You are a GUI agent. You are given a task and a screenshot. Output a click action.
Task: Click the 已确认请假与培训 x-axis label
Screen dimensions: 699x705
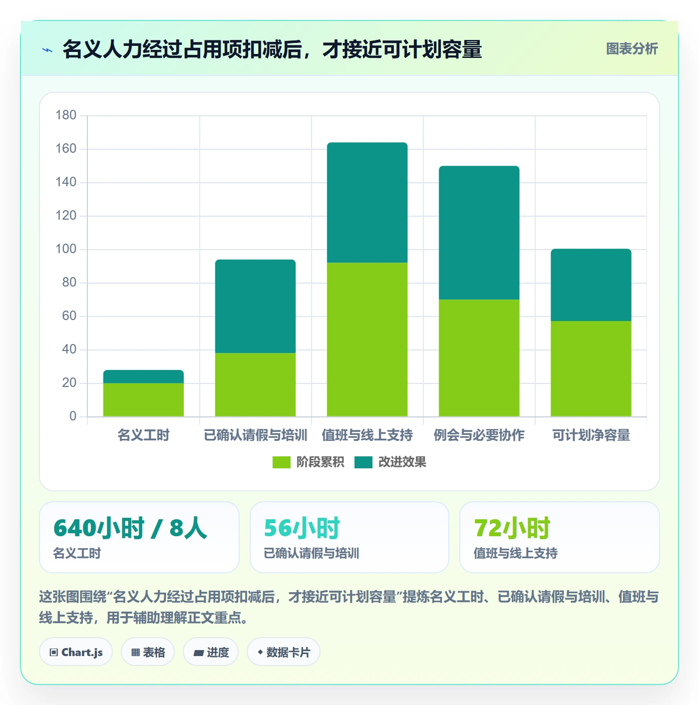255,435
